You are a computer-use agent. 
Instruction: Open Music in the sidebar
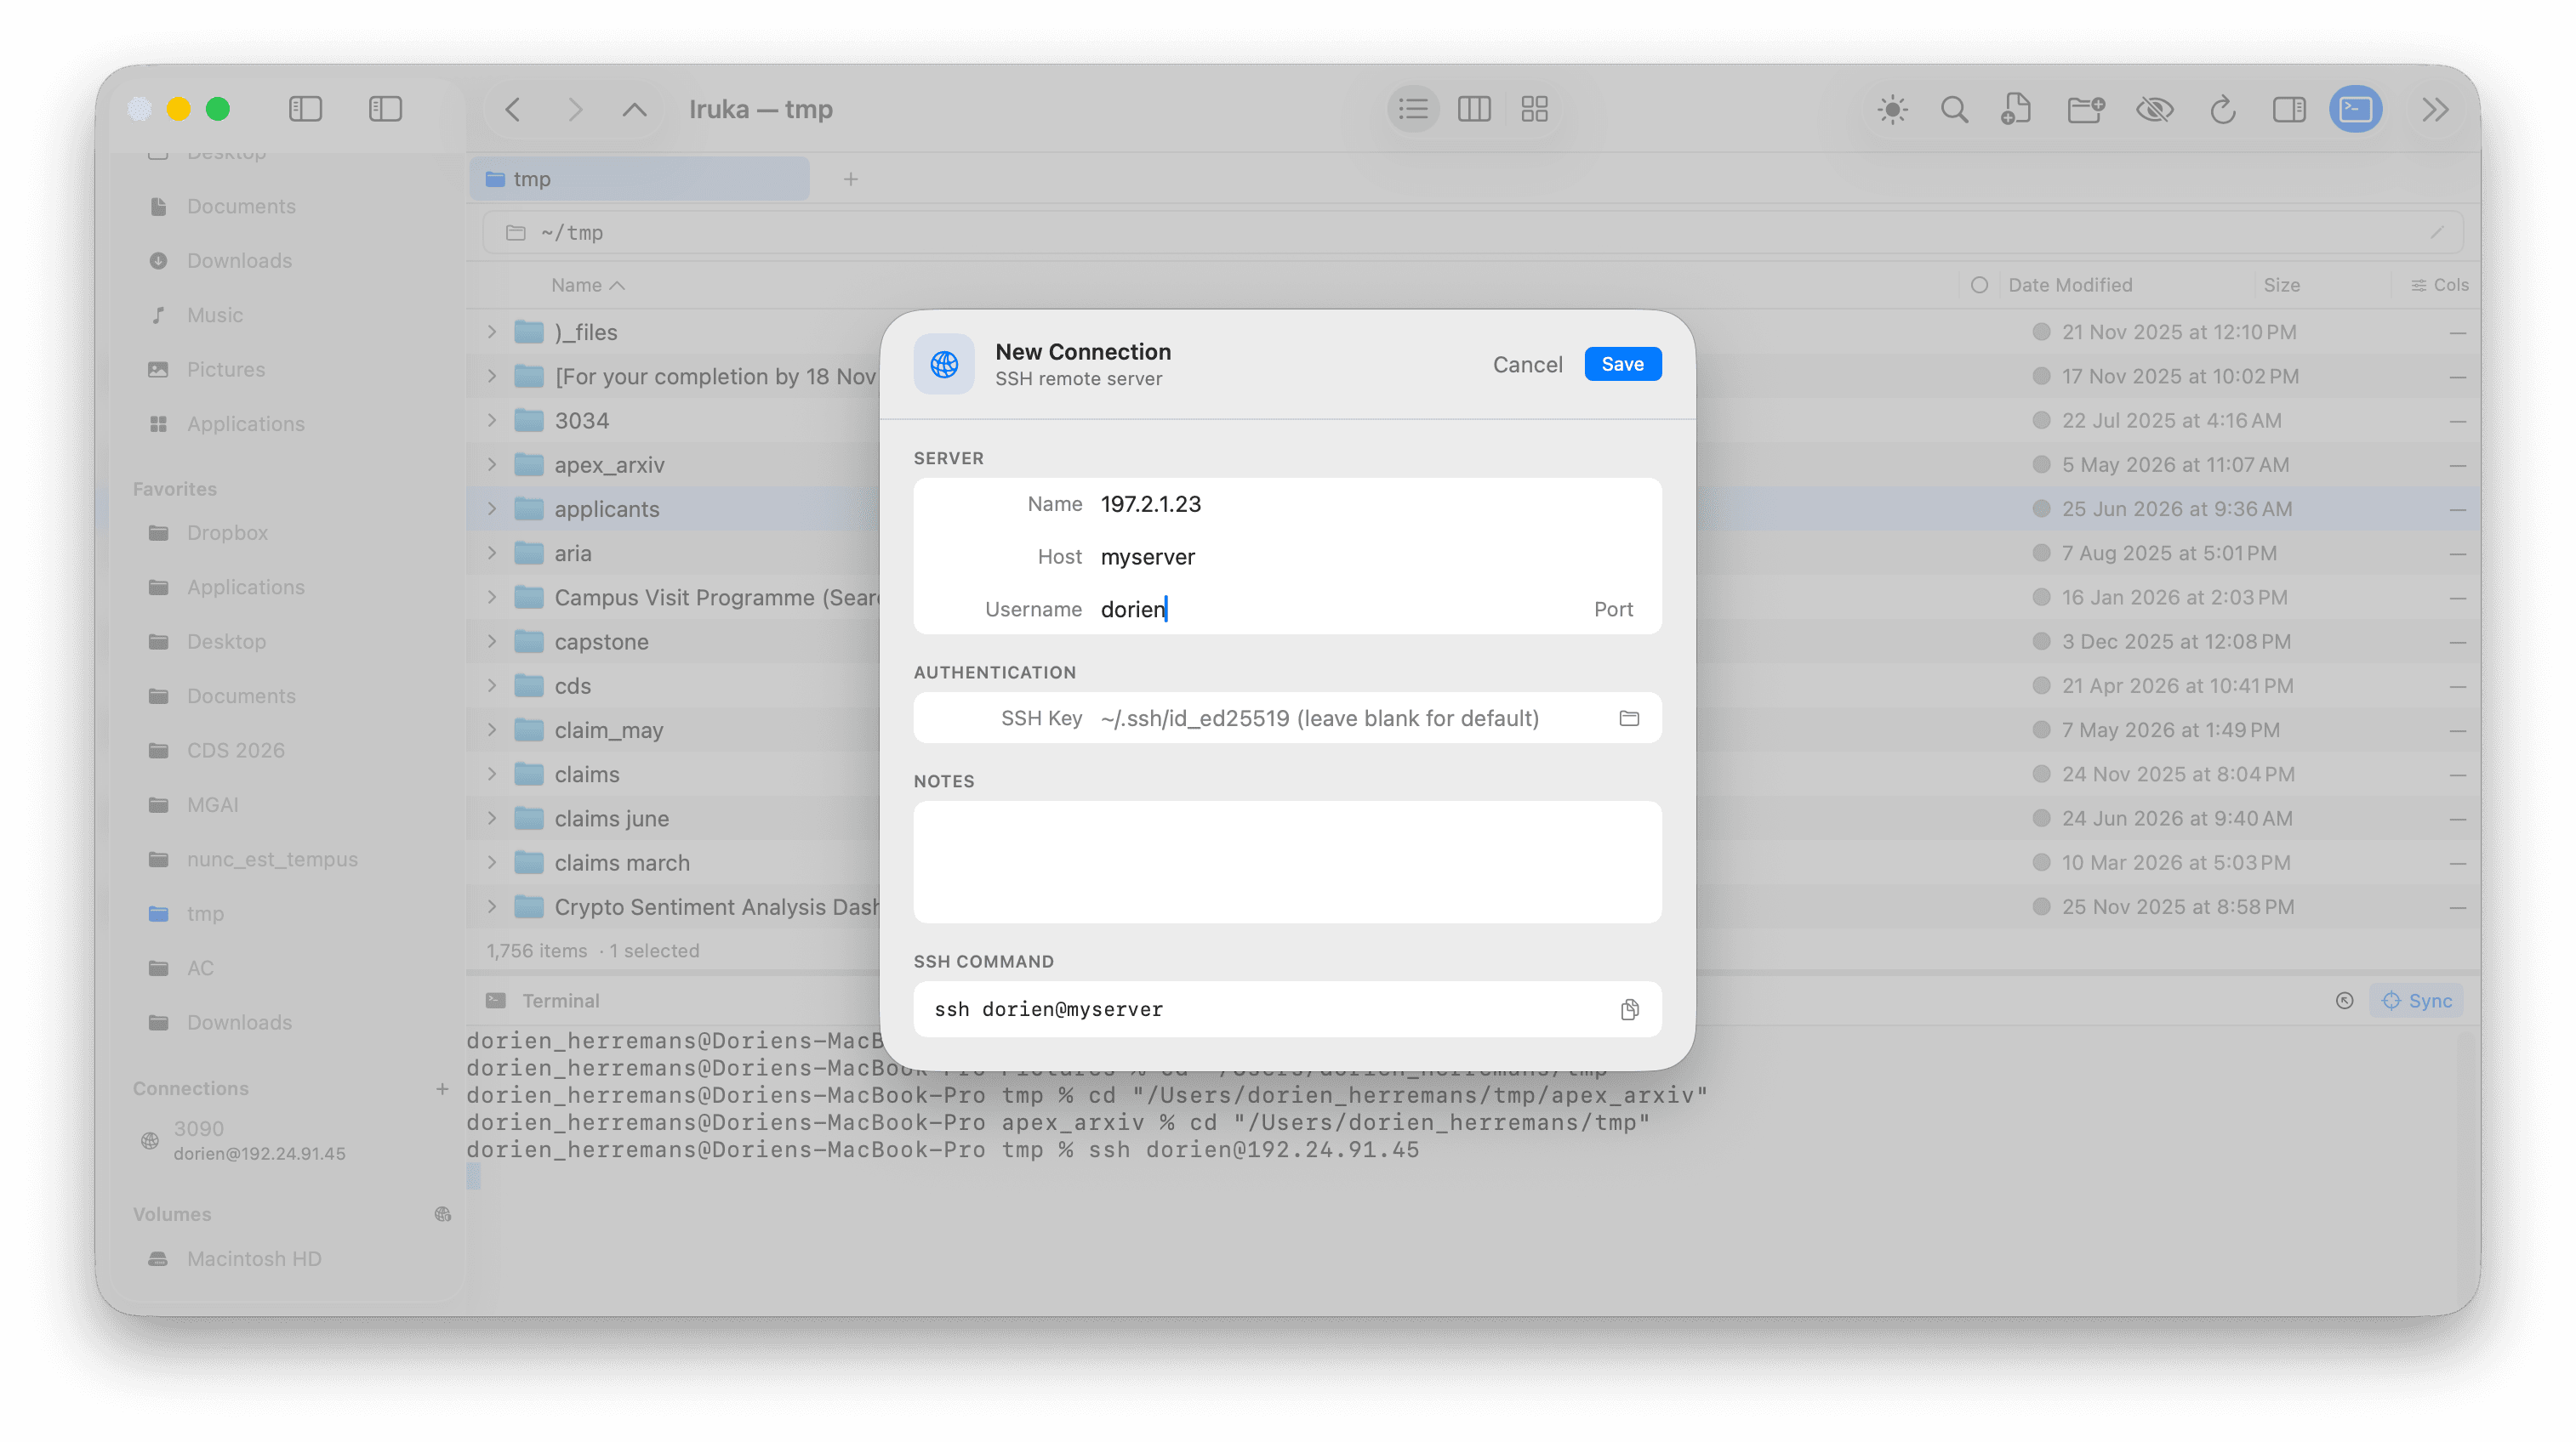[215, 315]
